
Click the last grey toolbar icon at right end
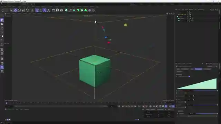tap(94, 10)
